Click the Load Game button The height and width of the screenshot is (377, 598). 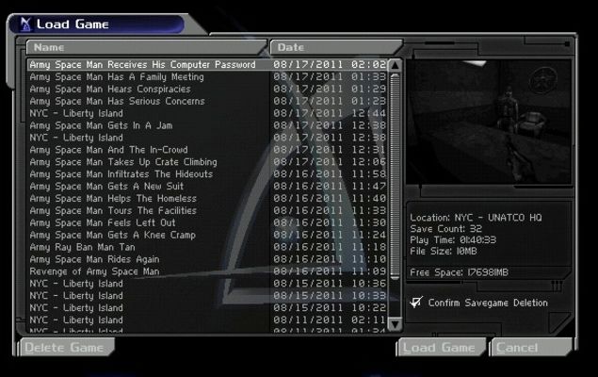(x=441, y=348)
